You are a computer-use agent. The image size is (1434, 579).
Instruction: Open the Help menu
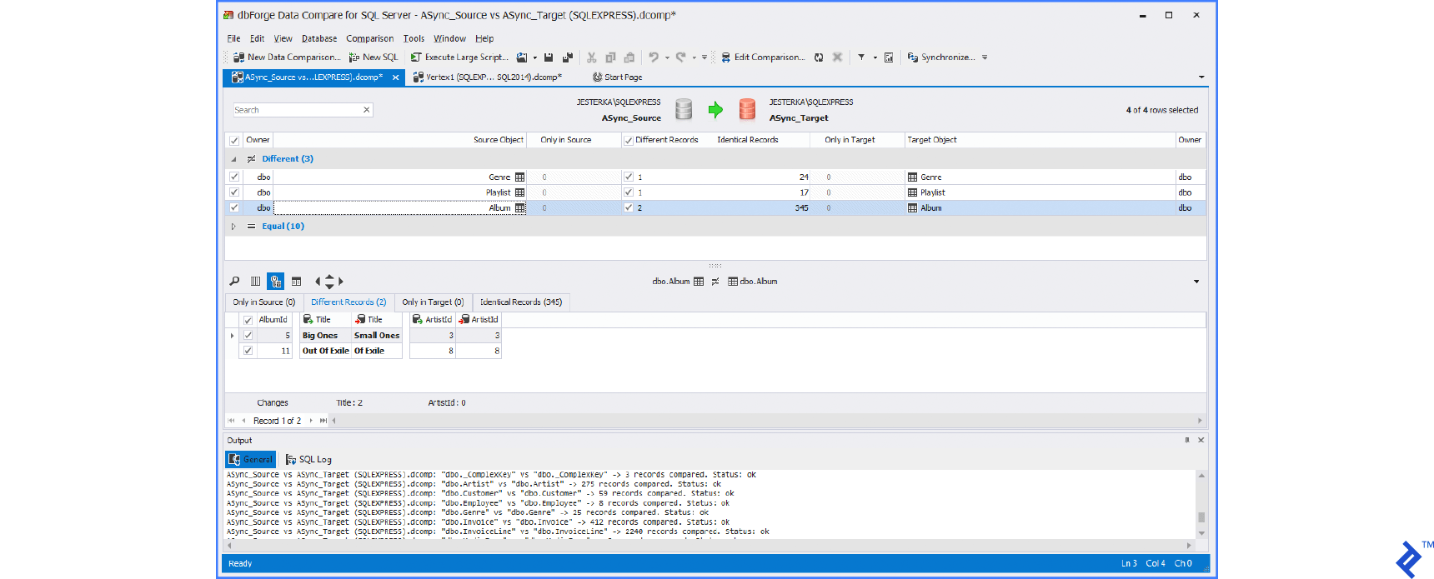coord(484,38)
